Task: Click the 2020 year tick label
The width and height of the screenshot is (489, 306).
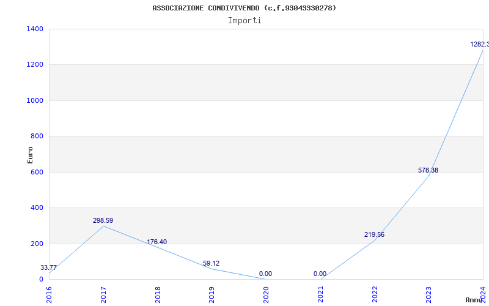Action: (266, 294)
